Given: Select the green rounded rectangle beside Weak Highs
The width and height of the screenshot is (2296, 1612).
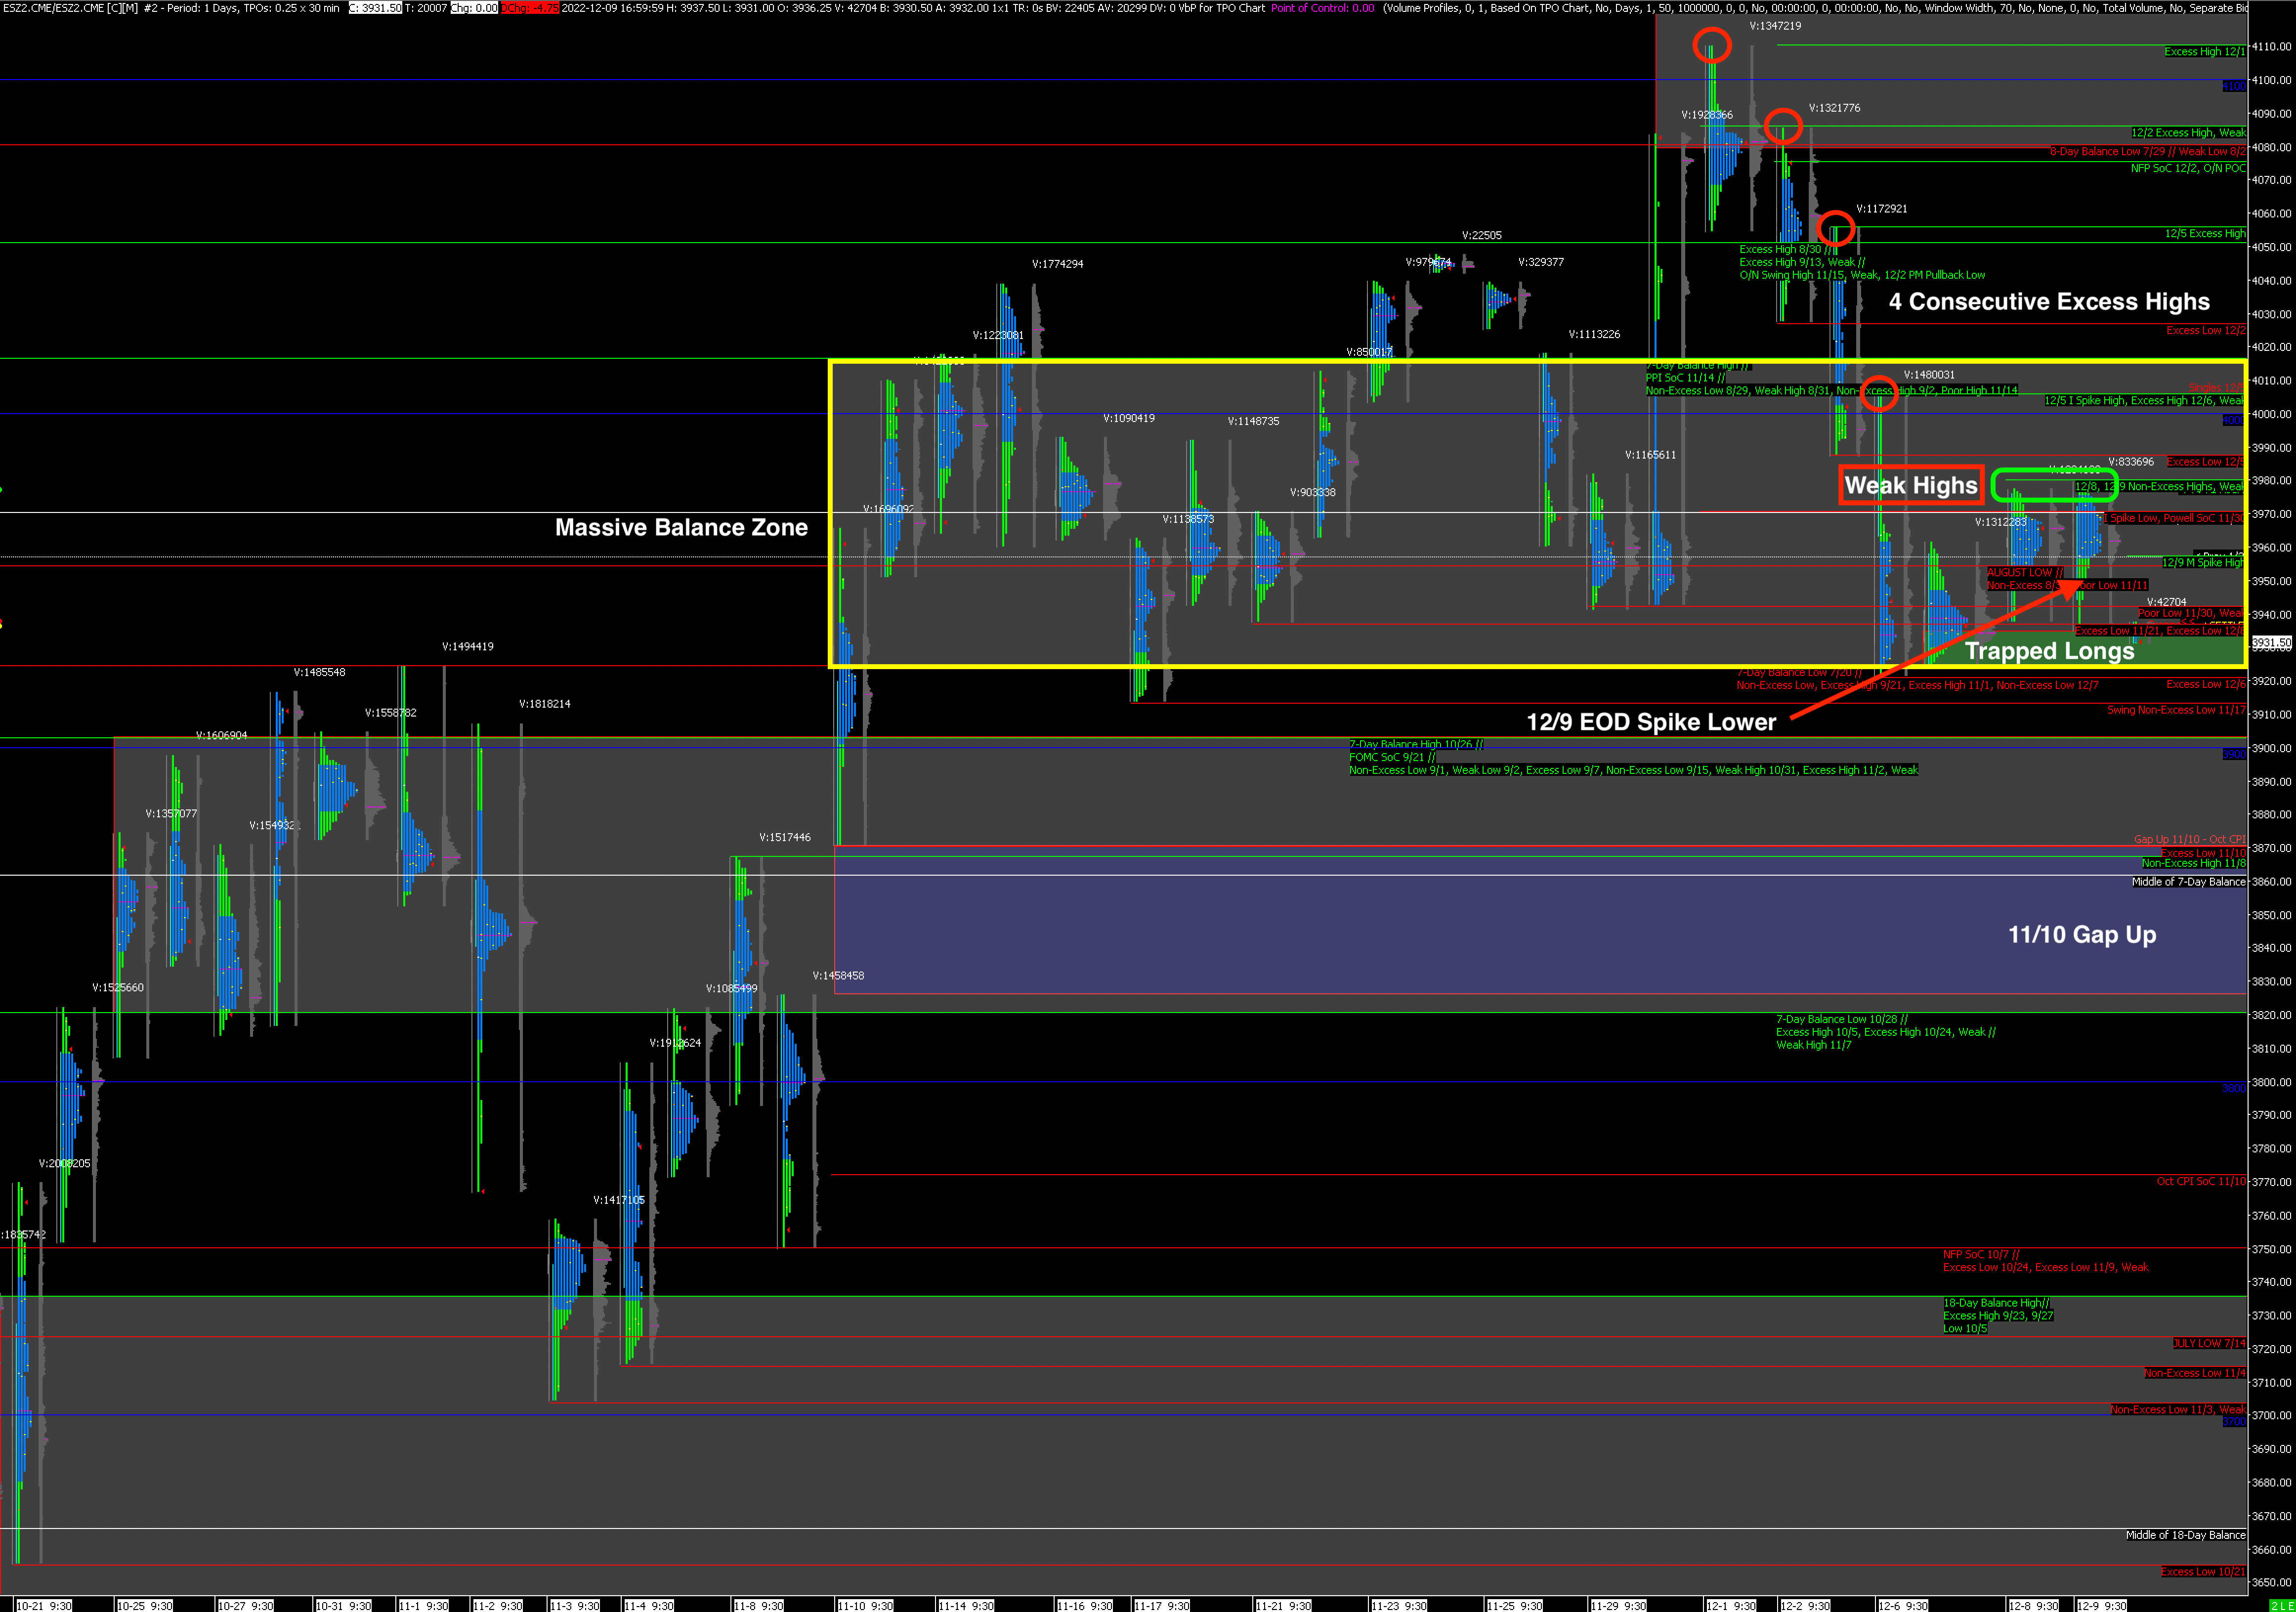Looking at the screenshot, I should point(2054,485).
